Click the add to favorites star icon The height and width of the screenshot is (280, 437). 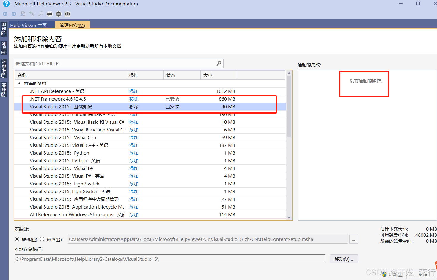point(32,14)
